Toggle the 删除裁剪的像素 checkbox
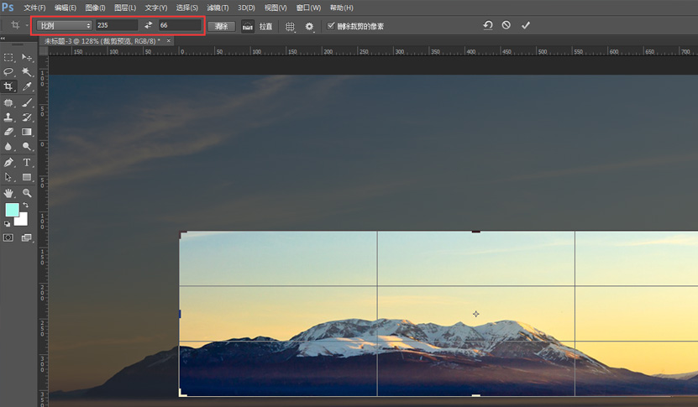 pyautogui.click(x=331, y=26)
